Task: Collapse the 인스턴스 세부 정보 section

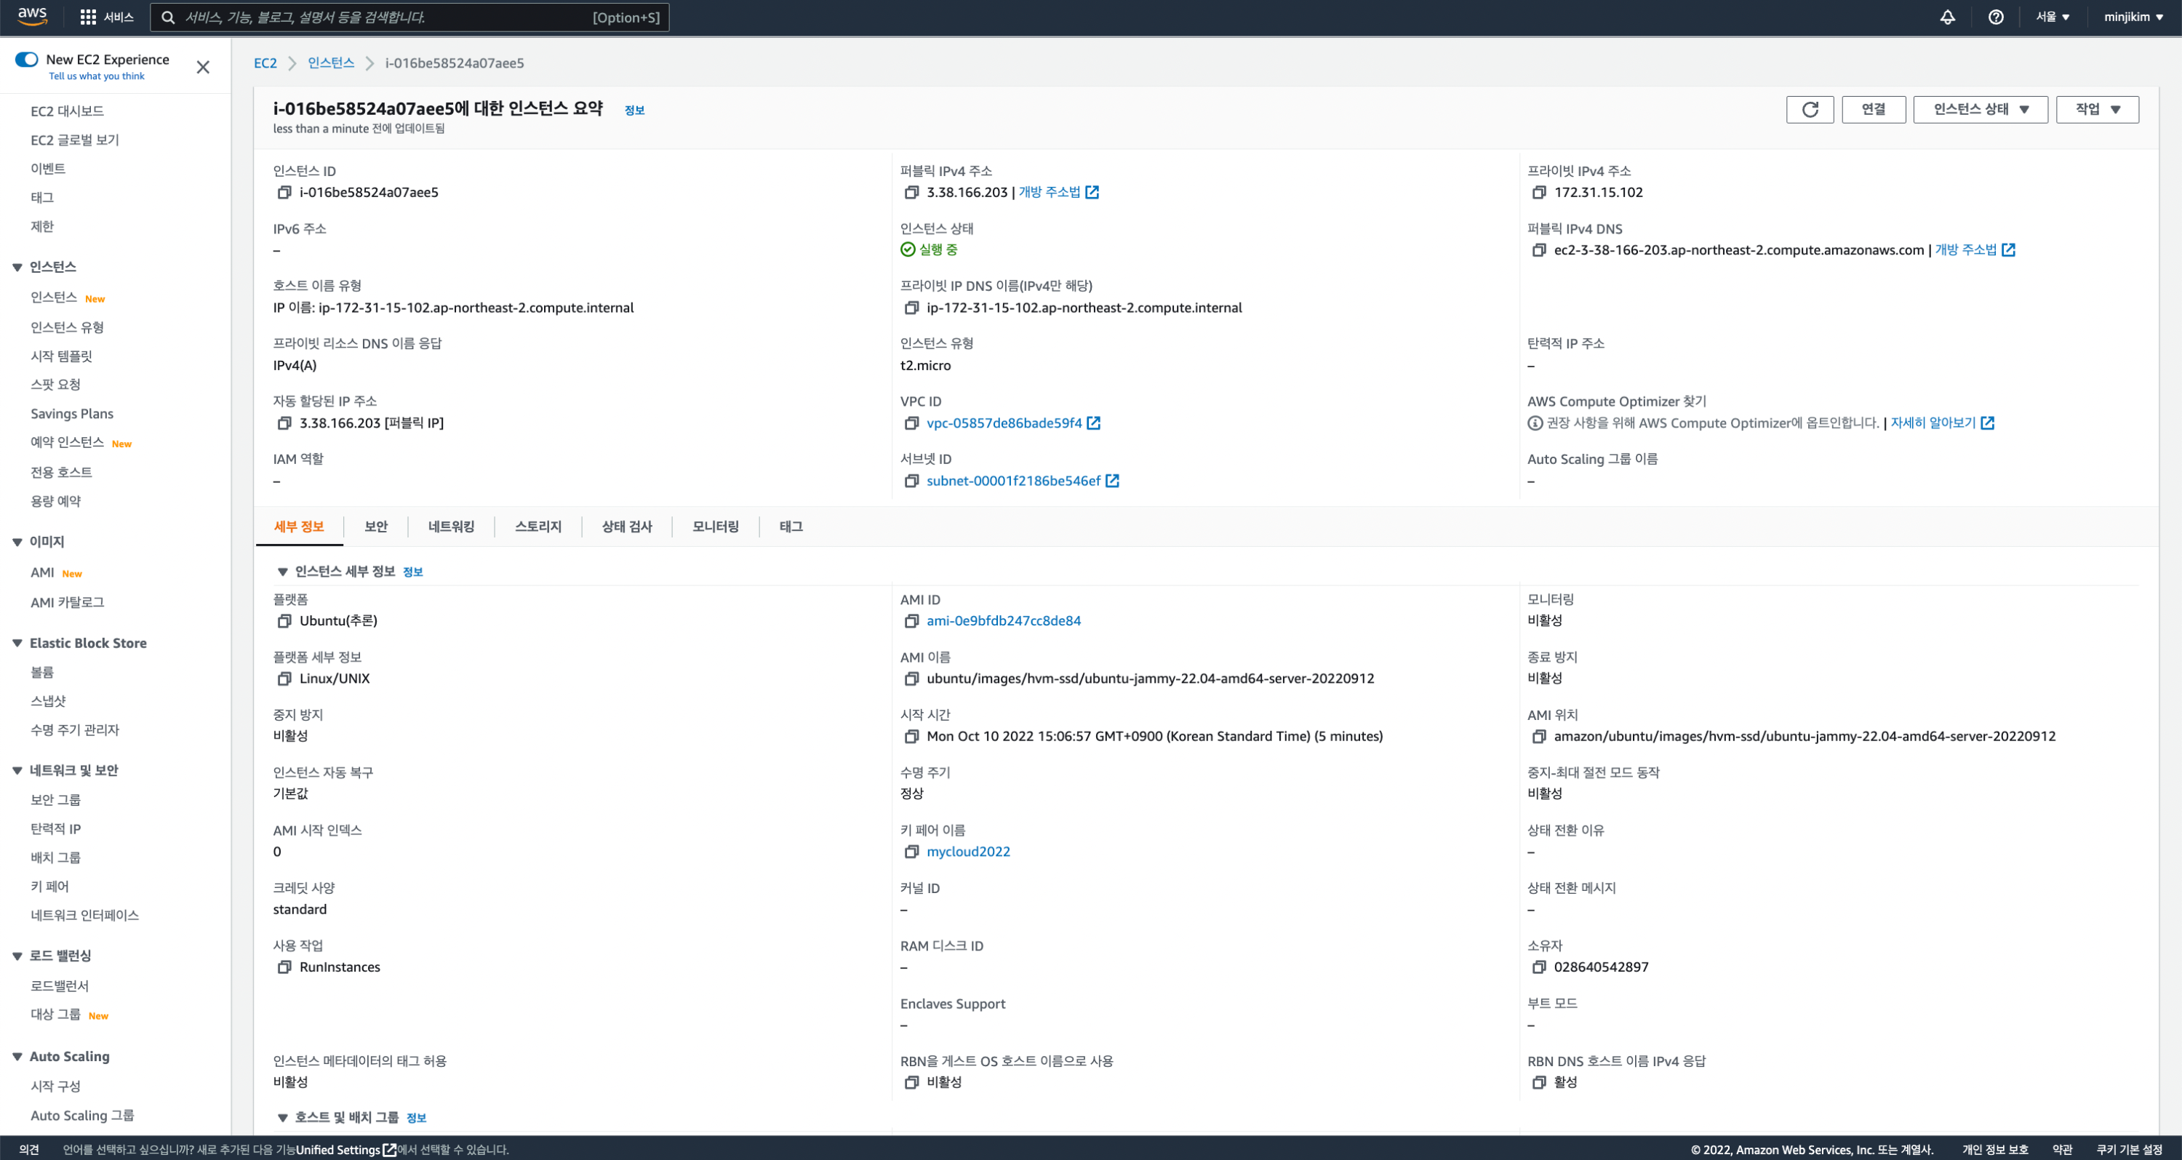Action: (x=283, y=572)
